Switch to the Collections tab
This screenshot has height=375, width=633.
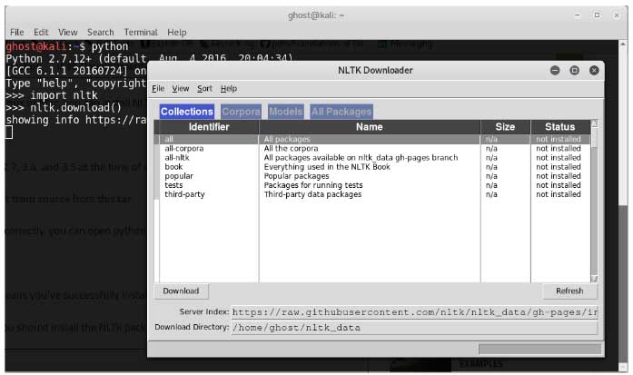pos(187,112)
